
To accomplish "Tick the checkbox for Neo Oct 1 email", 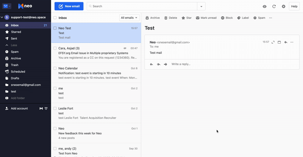I will [x=55, y=129].
